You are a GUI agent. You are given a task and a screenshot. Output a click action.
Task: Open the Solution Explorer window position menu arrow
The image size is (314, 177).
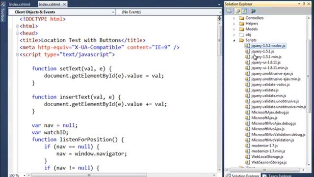pyautogui.click(x=299, y=4)
